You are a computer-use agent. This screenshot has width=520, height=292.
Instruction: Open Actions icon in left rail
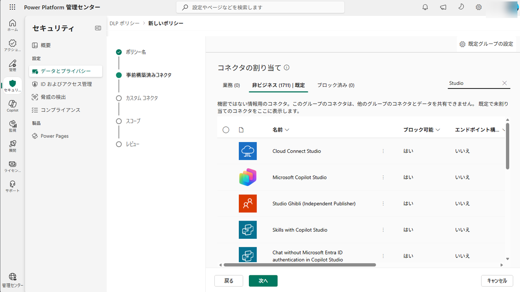(x=12, y=46)
